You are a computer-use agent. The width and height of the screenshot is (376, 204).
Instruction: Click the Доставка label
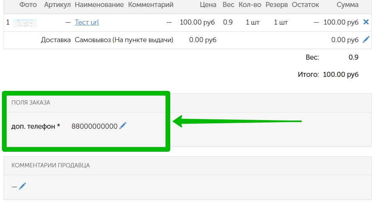(x=55, y=40)
